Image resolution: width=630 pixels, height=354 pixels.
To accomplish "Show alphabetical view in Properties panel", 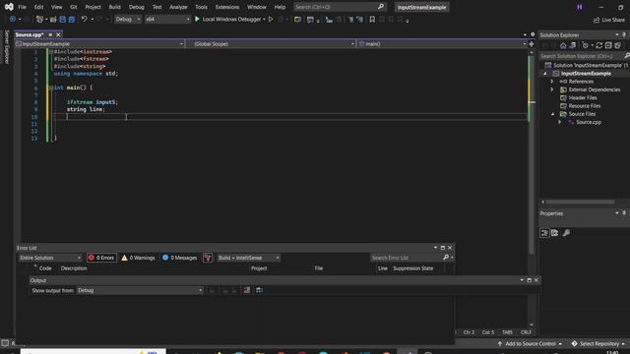I will pyautogui.click(x=555, y=233).
